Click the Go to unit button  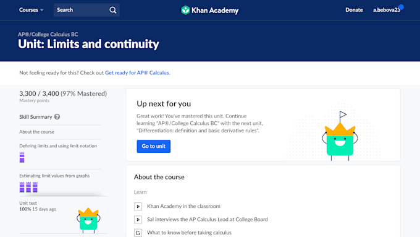point(153,146)
